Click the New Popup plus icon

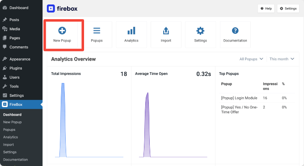[x=62, y=31]
